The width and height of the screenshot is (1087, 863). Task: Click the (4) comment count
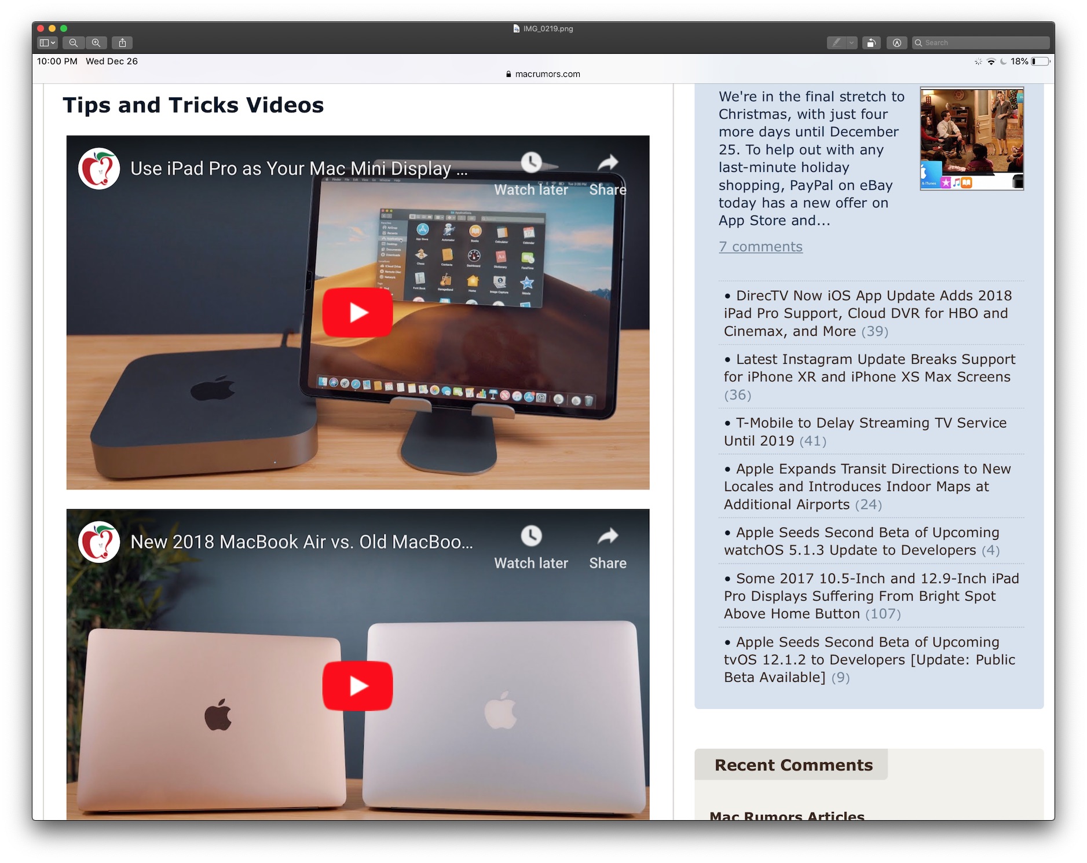(x=990, y=550)
